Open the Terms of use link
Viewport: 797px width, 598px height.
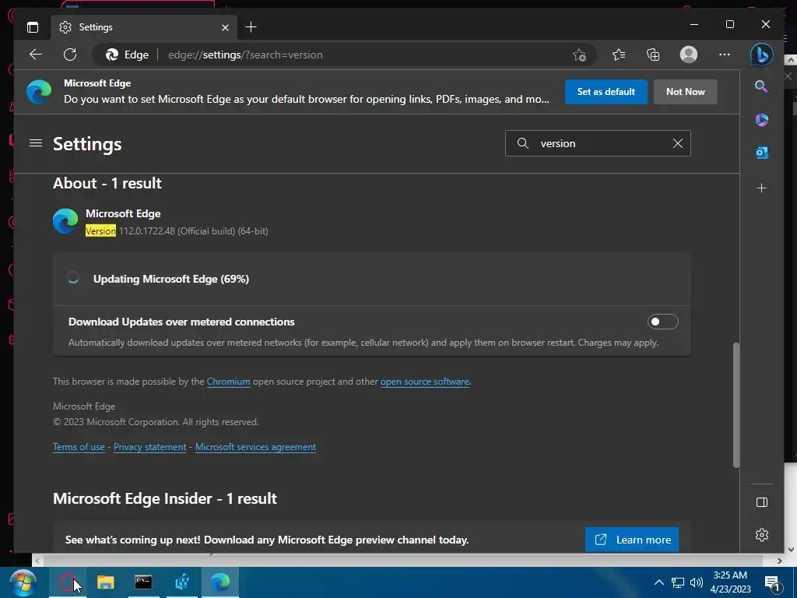click(79, 447)
